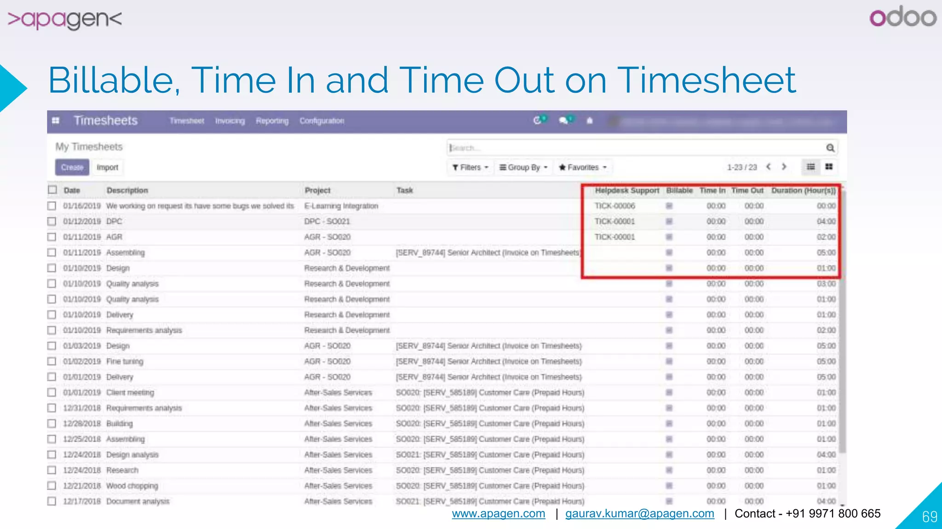
Task: Click the notification bell icon
Action: pos(590,120)
